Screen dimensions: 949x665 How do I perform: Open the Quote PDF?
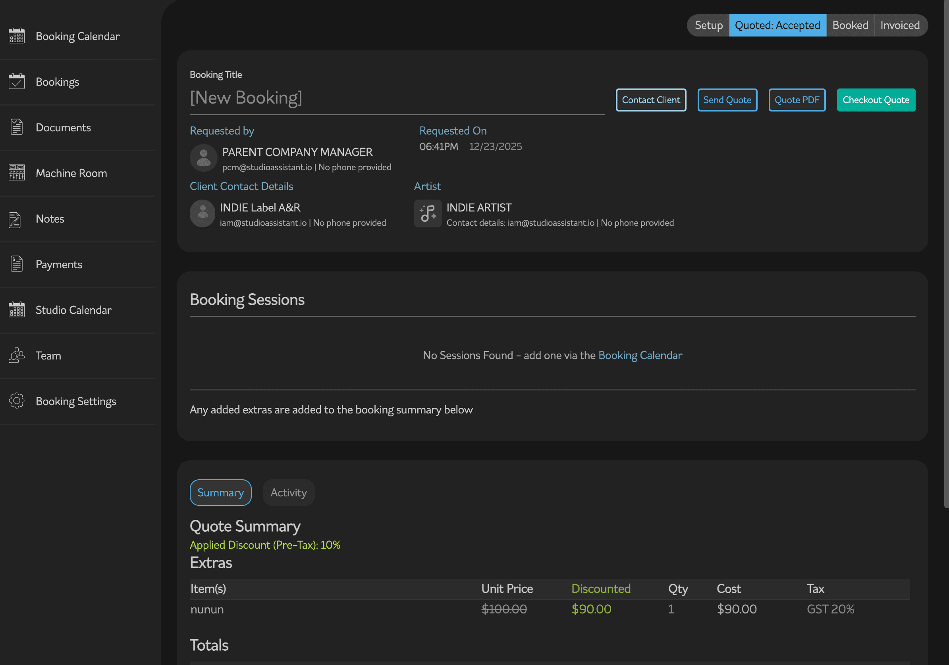click(797, 100)
